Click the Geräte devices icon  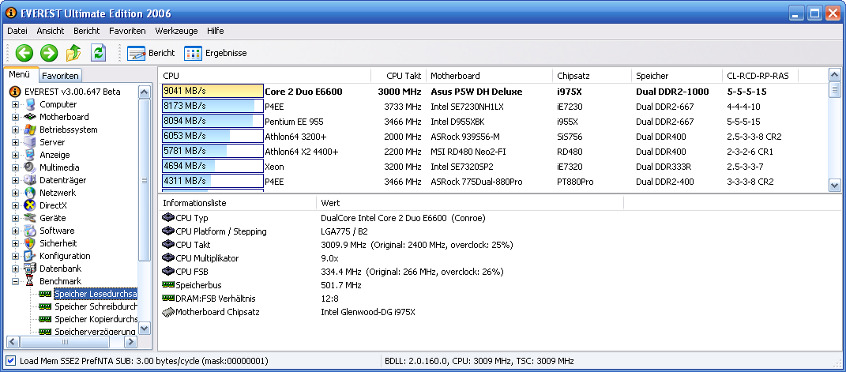click(30, 218)
